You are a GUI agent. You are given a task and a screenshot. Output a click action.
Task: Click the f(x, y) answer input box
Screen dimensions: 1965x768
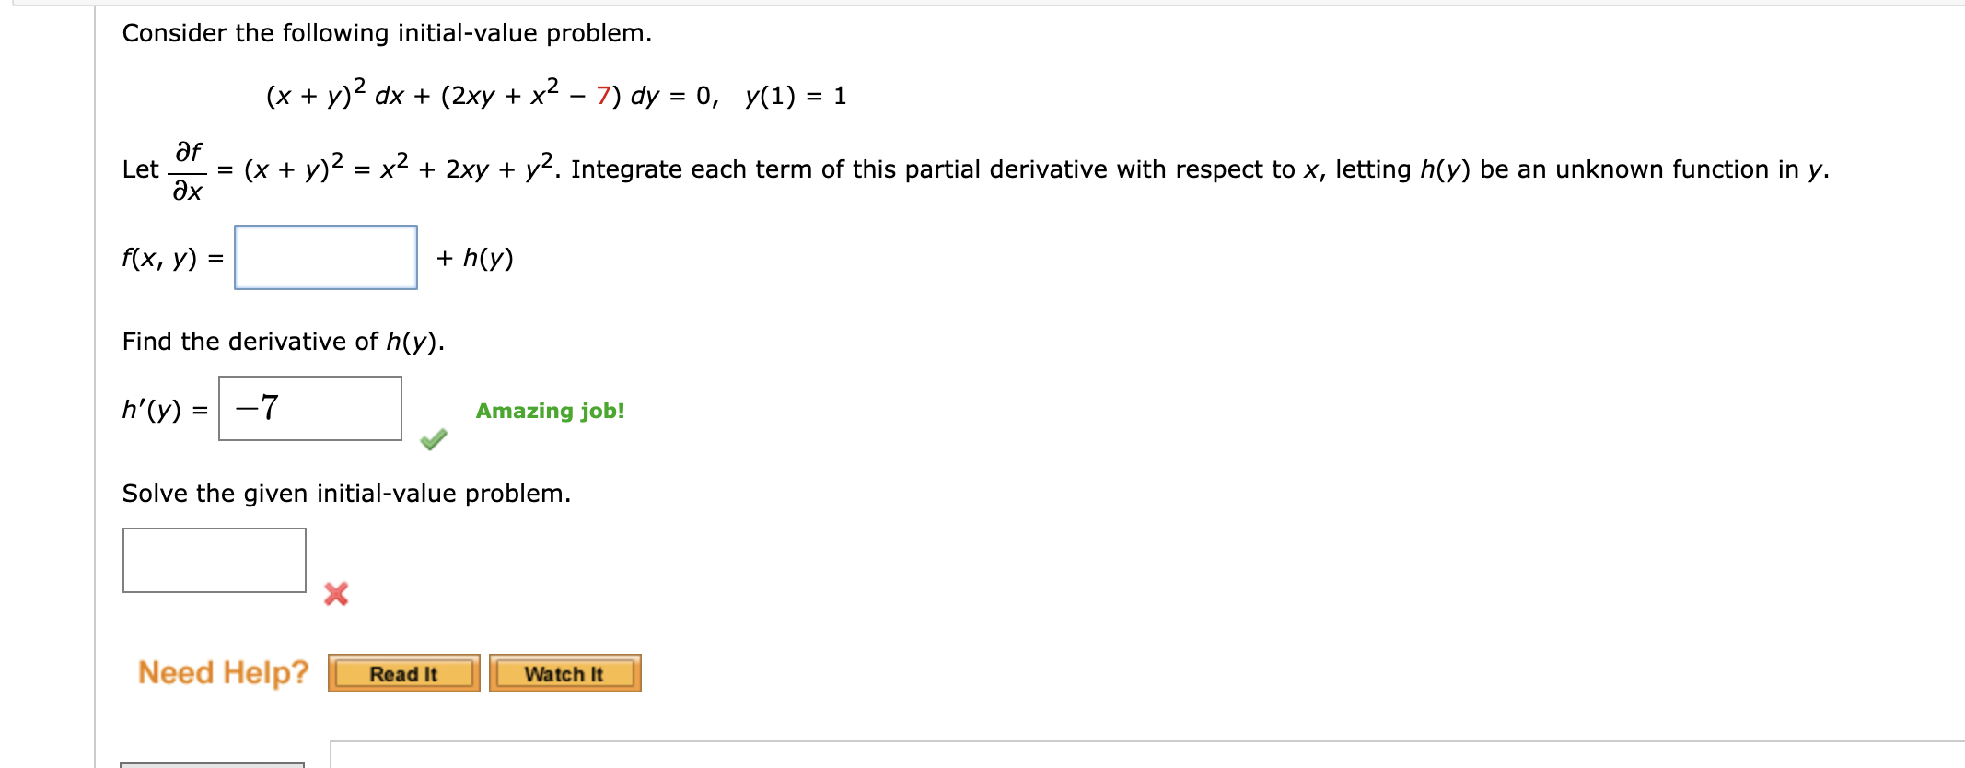[327, 258]
